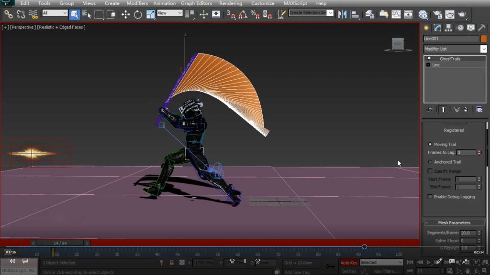Click the orange object color swatch

click(x=484, y=39)
